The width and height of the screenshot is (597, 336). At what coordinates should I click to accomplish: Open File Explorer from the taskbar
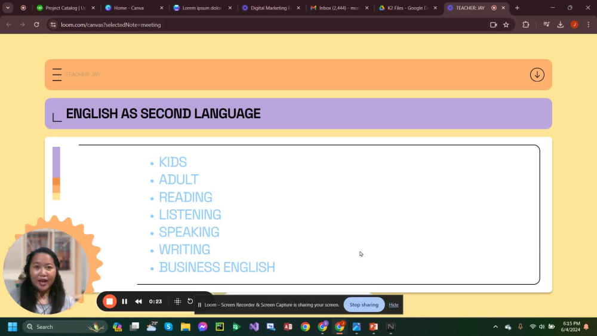pos(186,327)
